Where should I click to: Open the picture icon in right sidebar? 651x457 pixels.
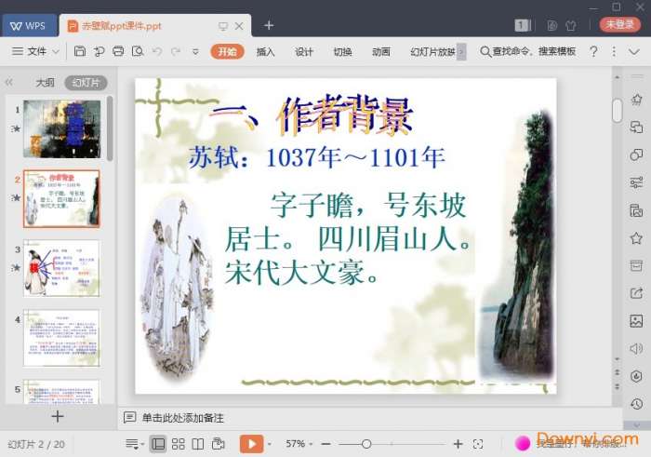(636, 321)
